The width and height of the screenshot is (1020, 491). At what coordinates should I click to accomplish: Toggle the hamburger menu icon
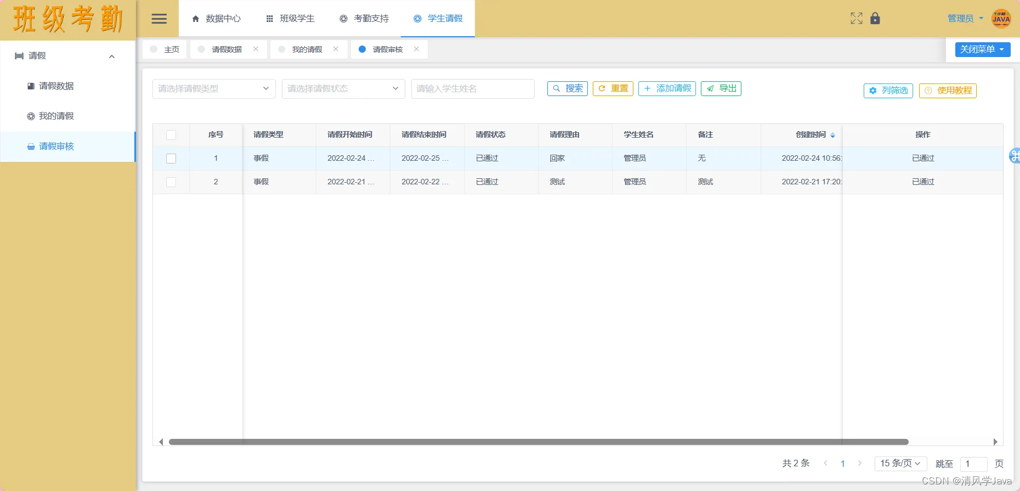tap(159, 19)
